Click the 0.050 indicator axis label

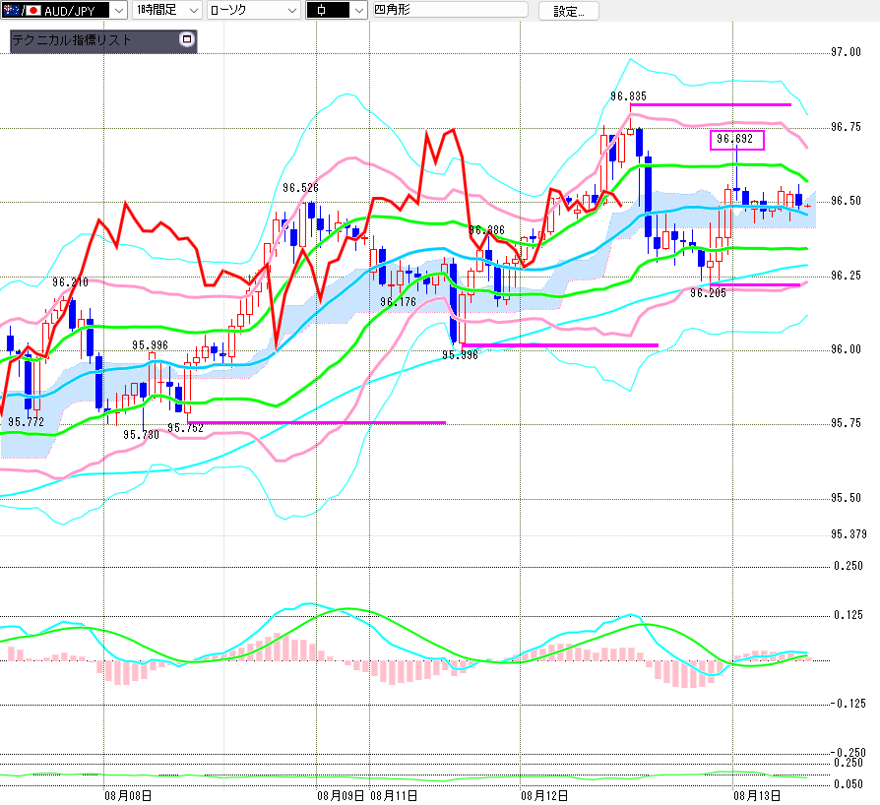pos(849,784)
